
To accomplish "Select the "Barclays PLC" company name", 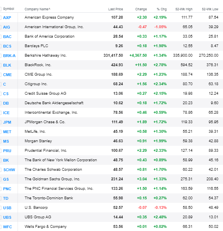I will pyautogui.click(x=36, y=46).
